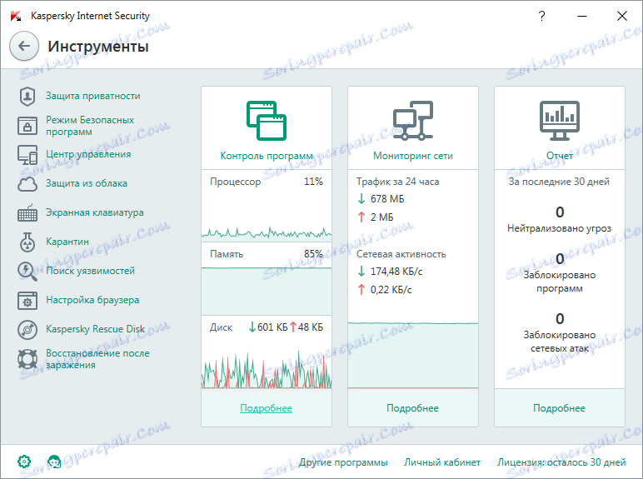Click the network activity graph area

413,355
